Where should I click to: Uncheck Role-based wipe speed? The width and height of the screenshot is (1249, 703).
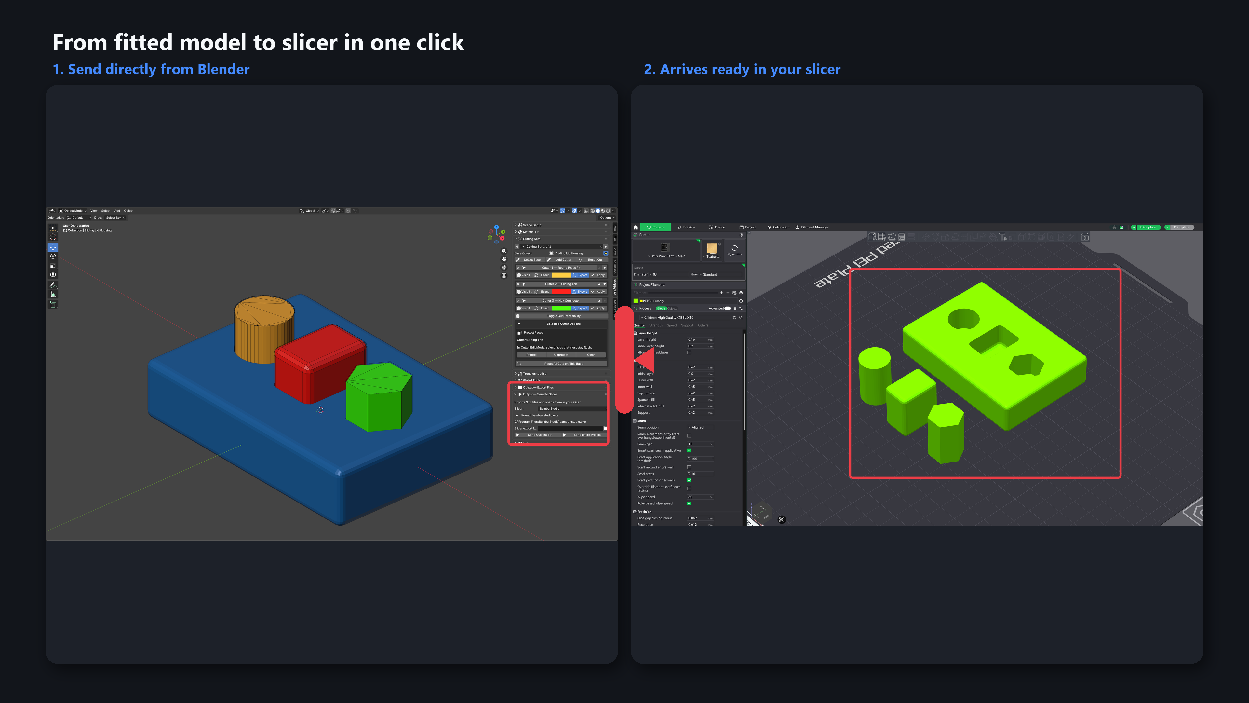coord(689,503)
